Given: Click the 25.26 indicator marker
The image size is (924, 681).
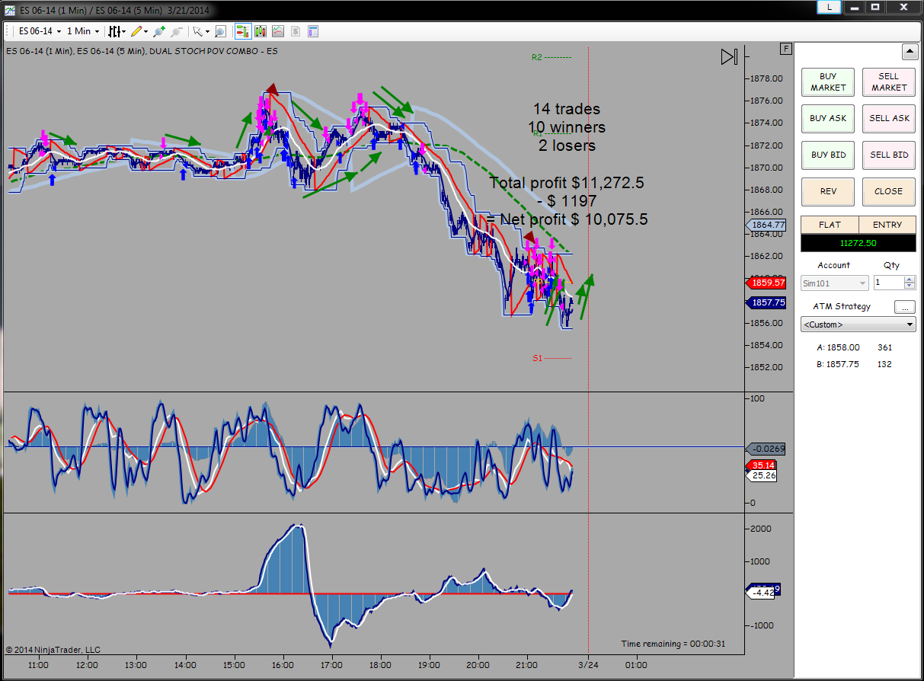Looking at the screenshot, I should point(763,475).
